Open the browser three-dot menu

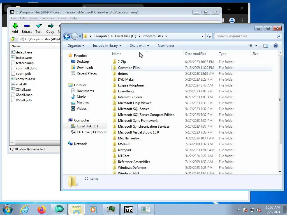242,20
